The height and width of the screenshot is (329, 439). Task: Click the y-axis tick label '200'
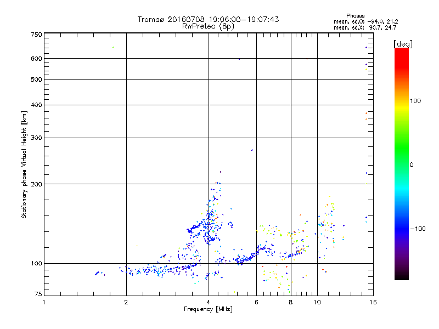tap(36, 184)
